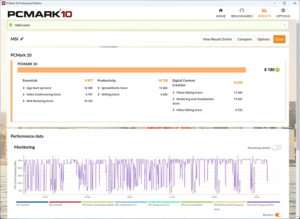300x219 pixels.
Task: Expand Spreadsheets Score row
Action: pyautogui.click(x=99, y=88)
